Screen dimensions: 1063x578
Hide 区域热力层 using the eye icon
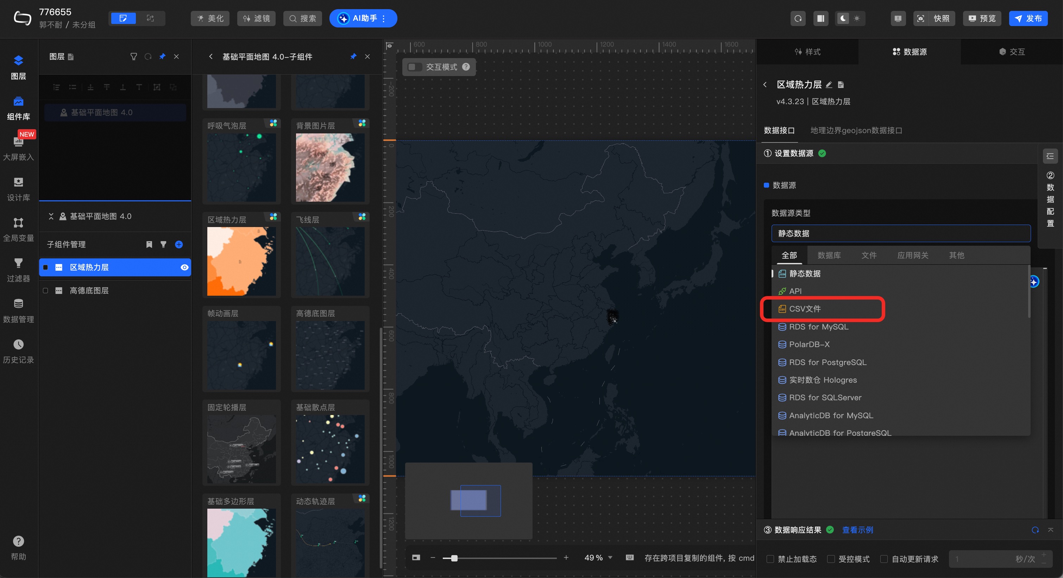(x=184, y=267)
